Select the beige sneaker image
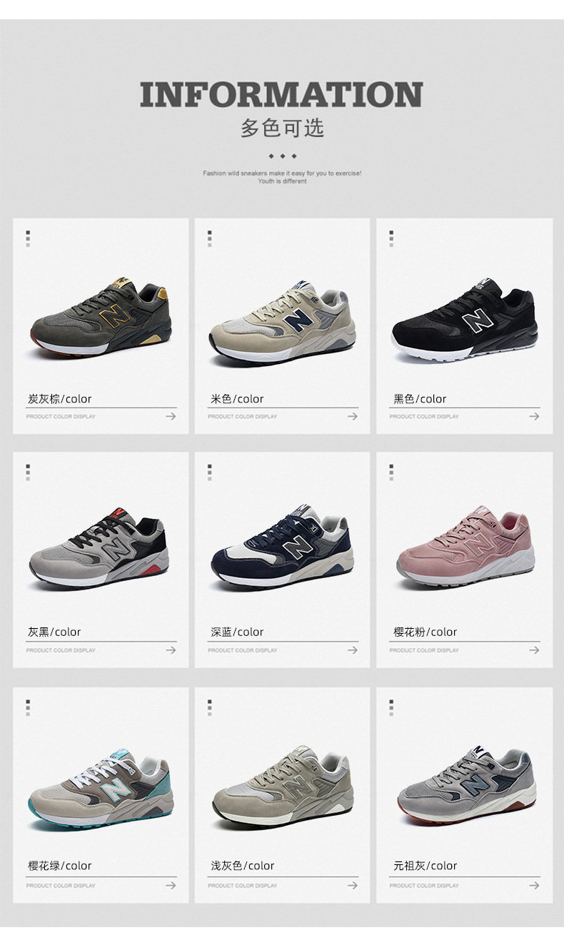 pos(282,323)
